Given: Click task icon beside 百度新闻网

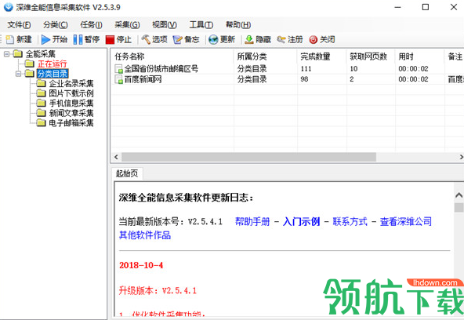Looking at the screenshot, I should tap(118, 79).
